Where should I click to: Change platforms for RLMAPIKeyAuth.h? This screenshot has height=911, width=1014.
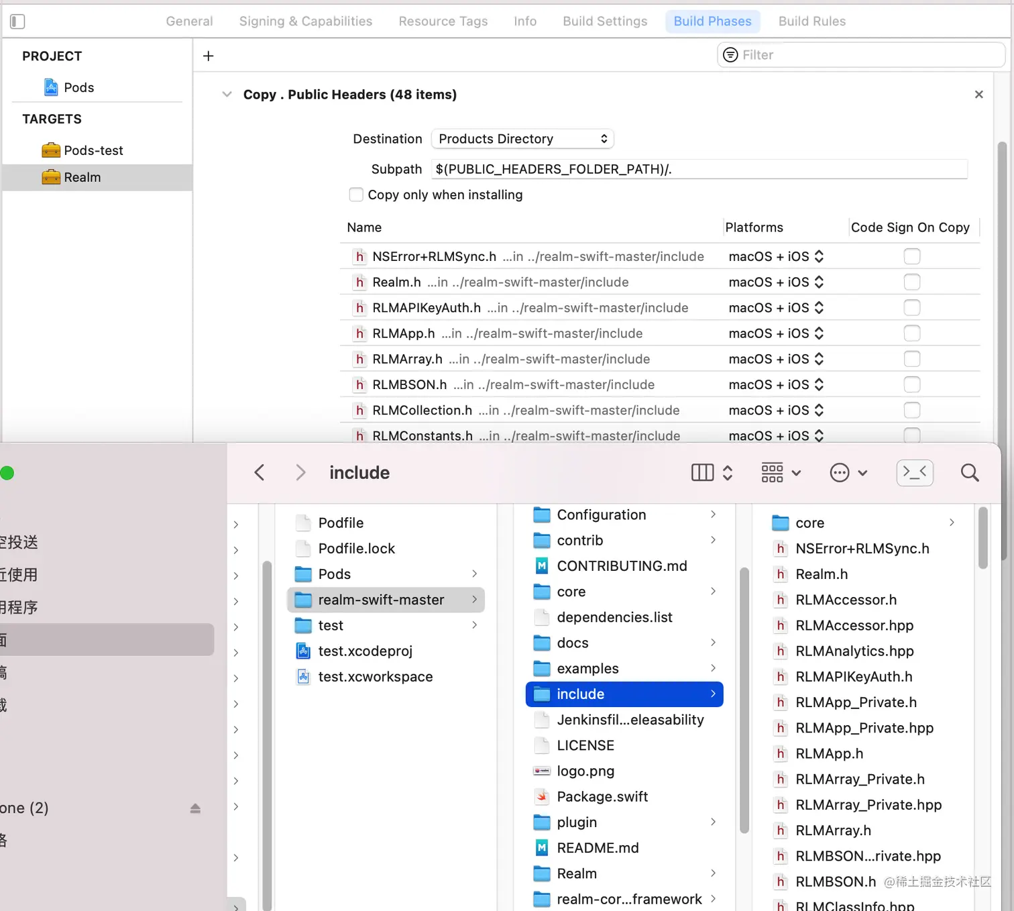pyautogui.click(x=776, y=307)
